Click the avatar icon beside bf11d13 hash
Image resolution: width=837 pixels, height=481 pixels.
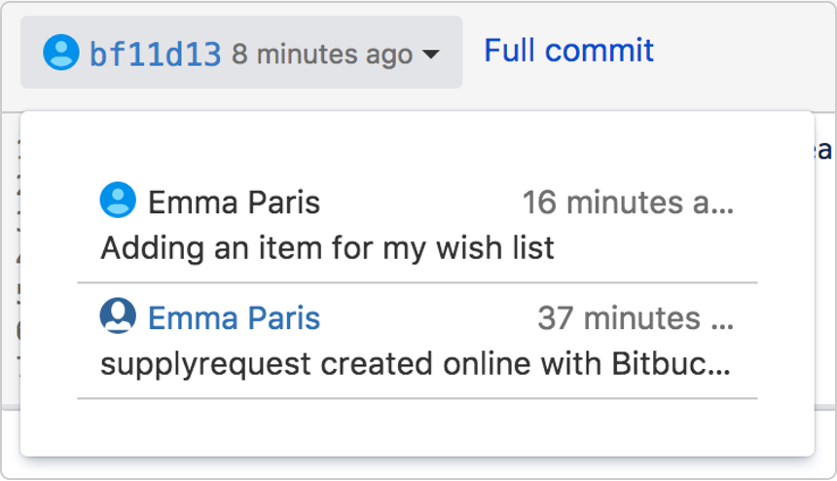click(x=60, y=53)
